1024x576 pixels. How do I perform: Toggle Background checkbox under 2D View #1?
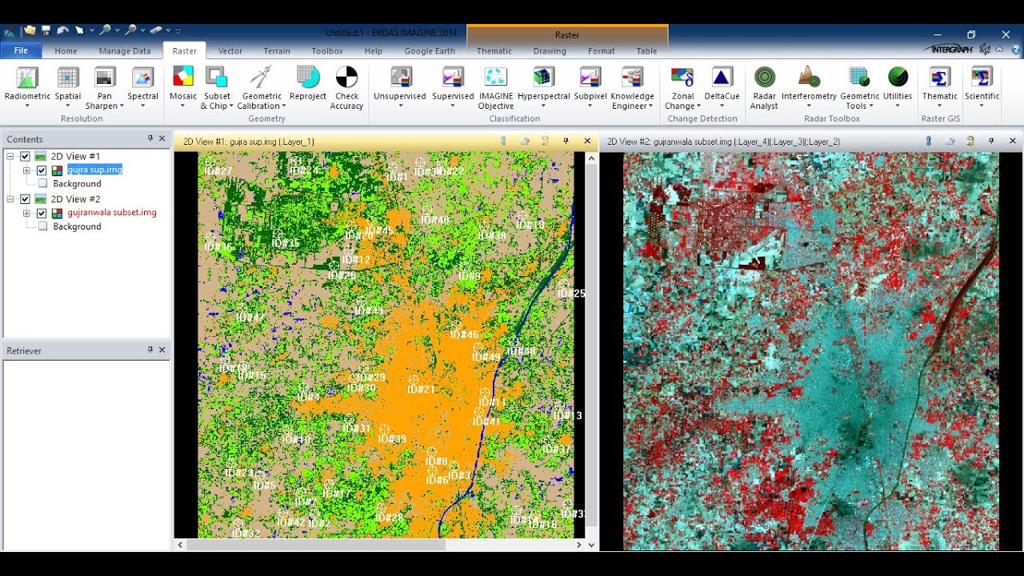tap(42, 183)
